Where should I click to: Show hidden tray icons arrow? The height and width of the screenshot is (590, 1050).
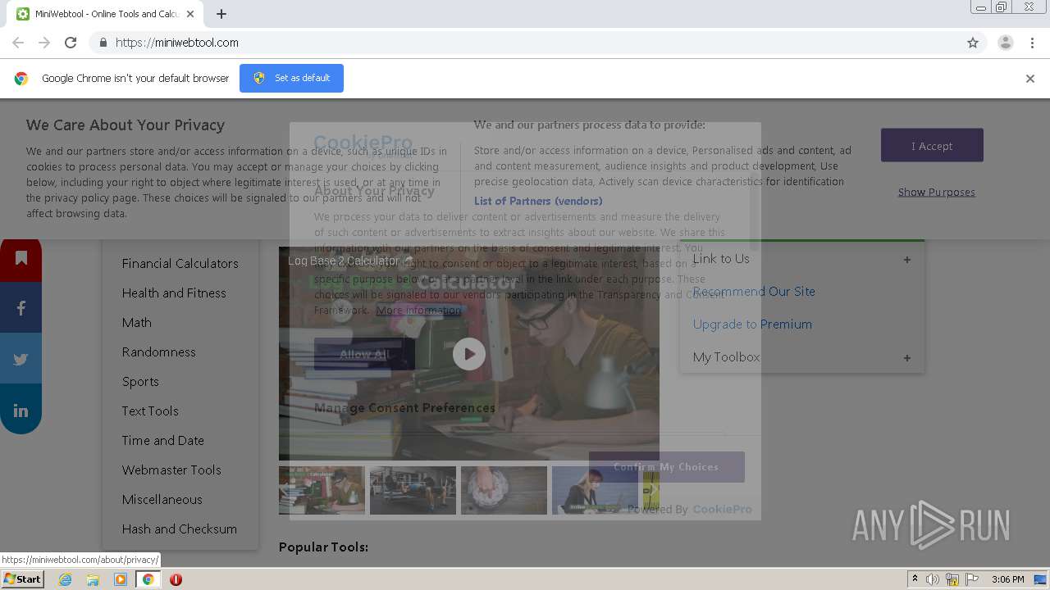915,579
